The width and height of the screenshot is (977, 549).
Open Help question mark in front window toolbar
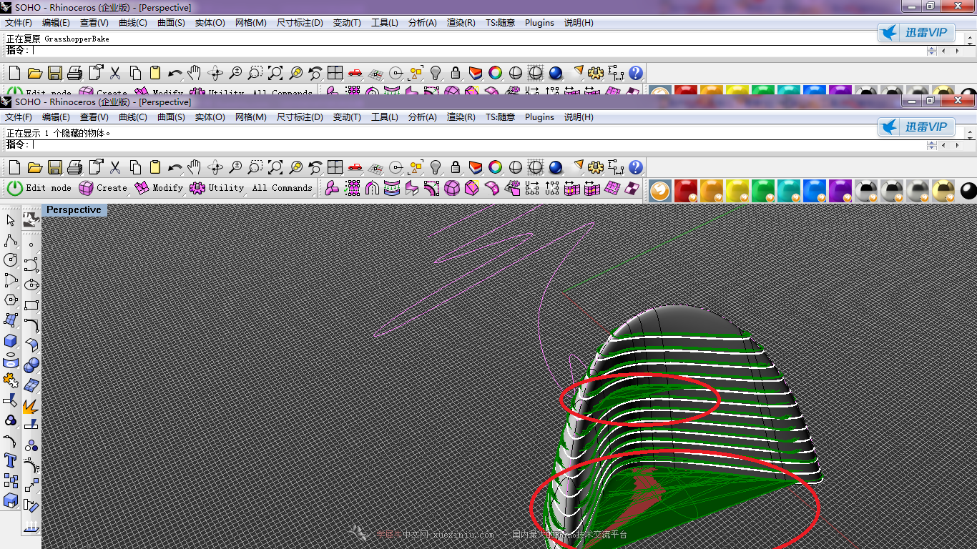point(636,167)
